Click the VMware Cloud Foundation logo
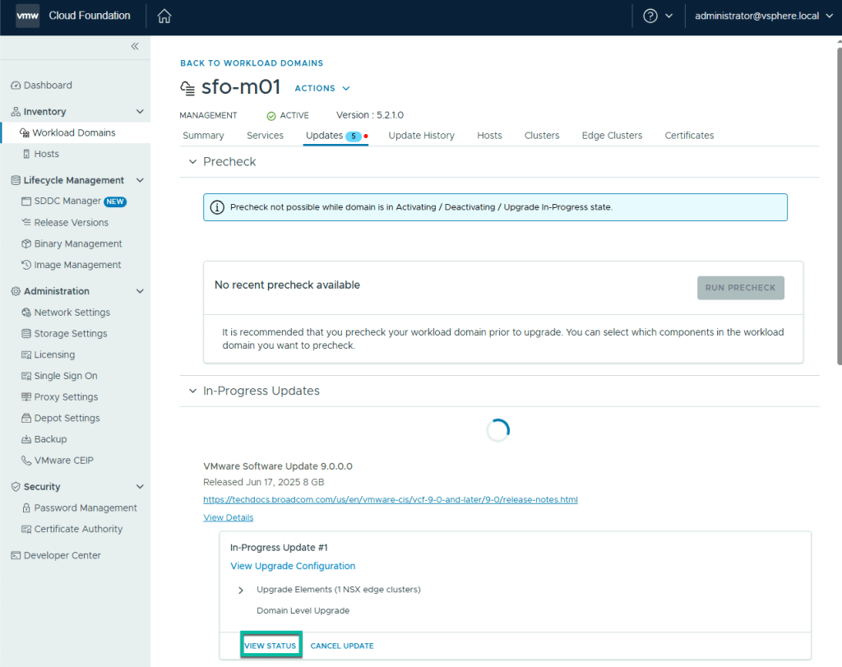The width and height of the screenshot is (842, 667). point(28,16)
